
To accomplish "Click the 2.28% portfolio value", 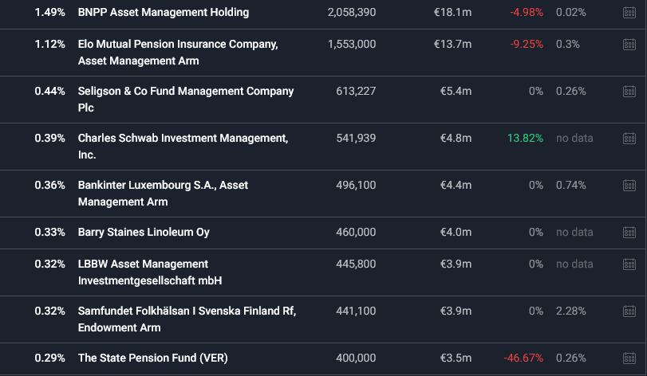I will pos(571,311).
